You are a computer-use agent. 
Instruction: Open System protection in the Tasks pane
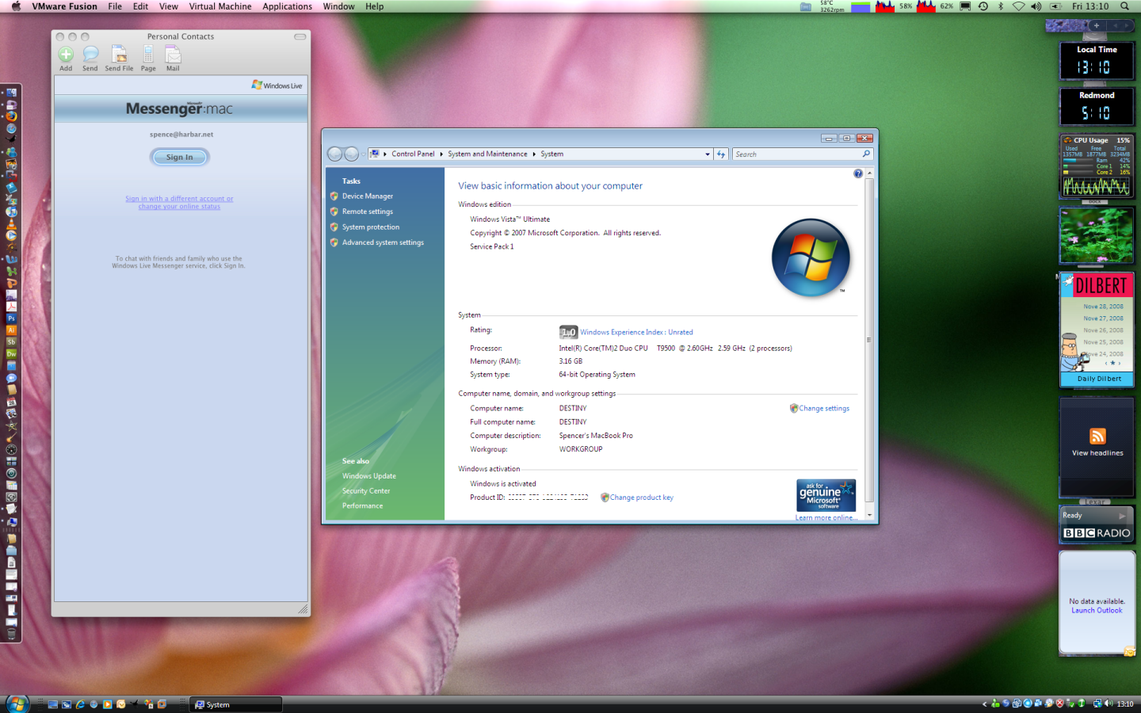[x=371, y=227]
